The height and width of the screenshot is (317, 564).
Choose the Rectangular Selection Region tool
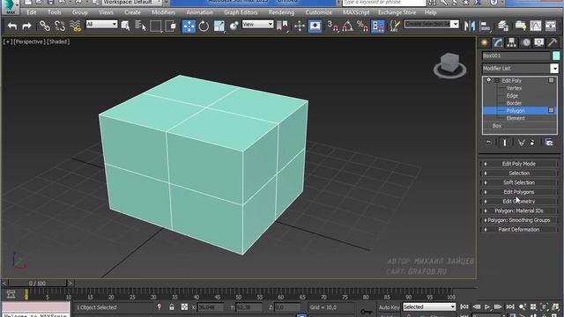pyautogui.click(x=155, y=26)
